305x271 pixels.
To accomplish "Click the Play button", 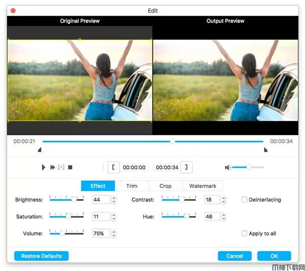I will [44, 167].
